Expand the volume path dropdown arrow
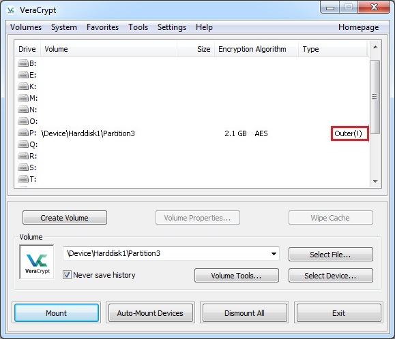This screenshot has height=339, width=395. 274,253
